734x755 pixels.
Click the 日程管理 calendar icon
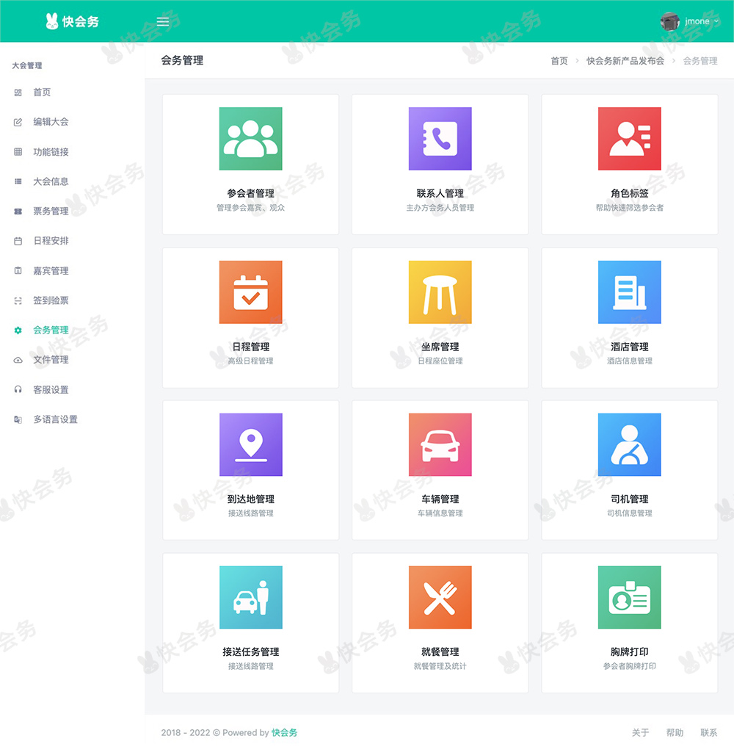point(250,292)
